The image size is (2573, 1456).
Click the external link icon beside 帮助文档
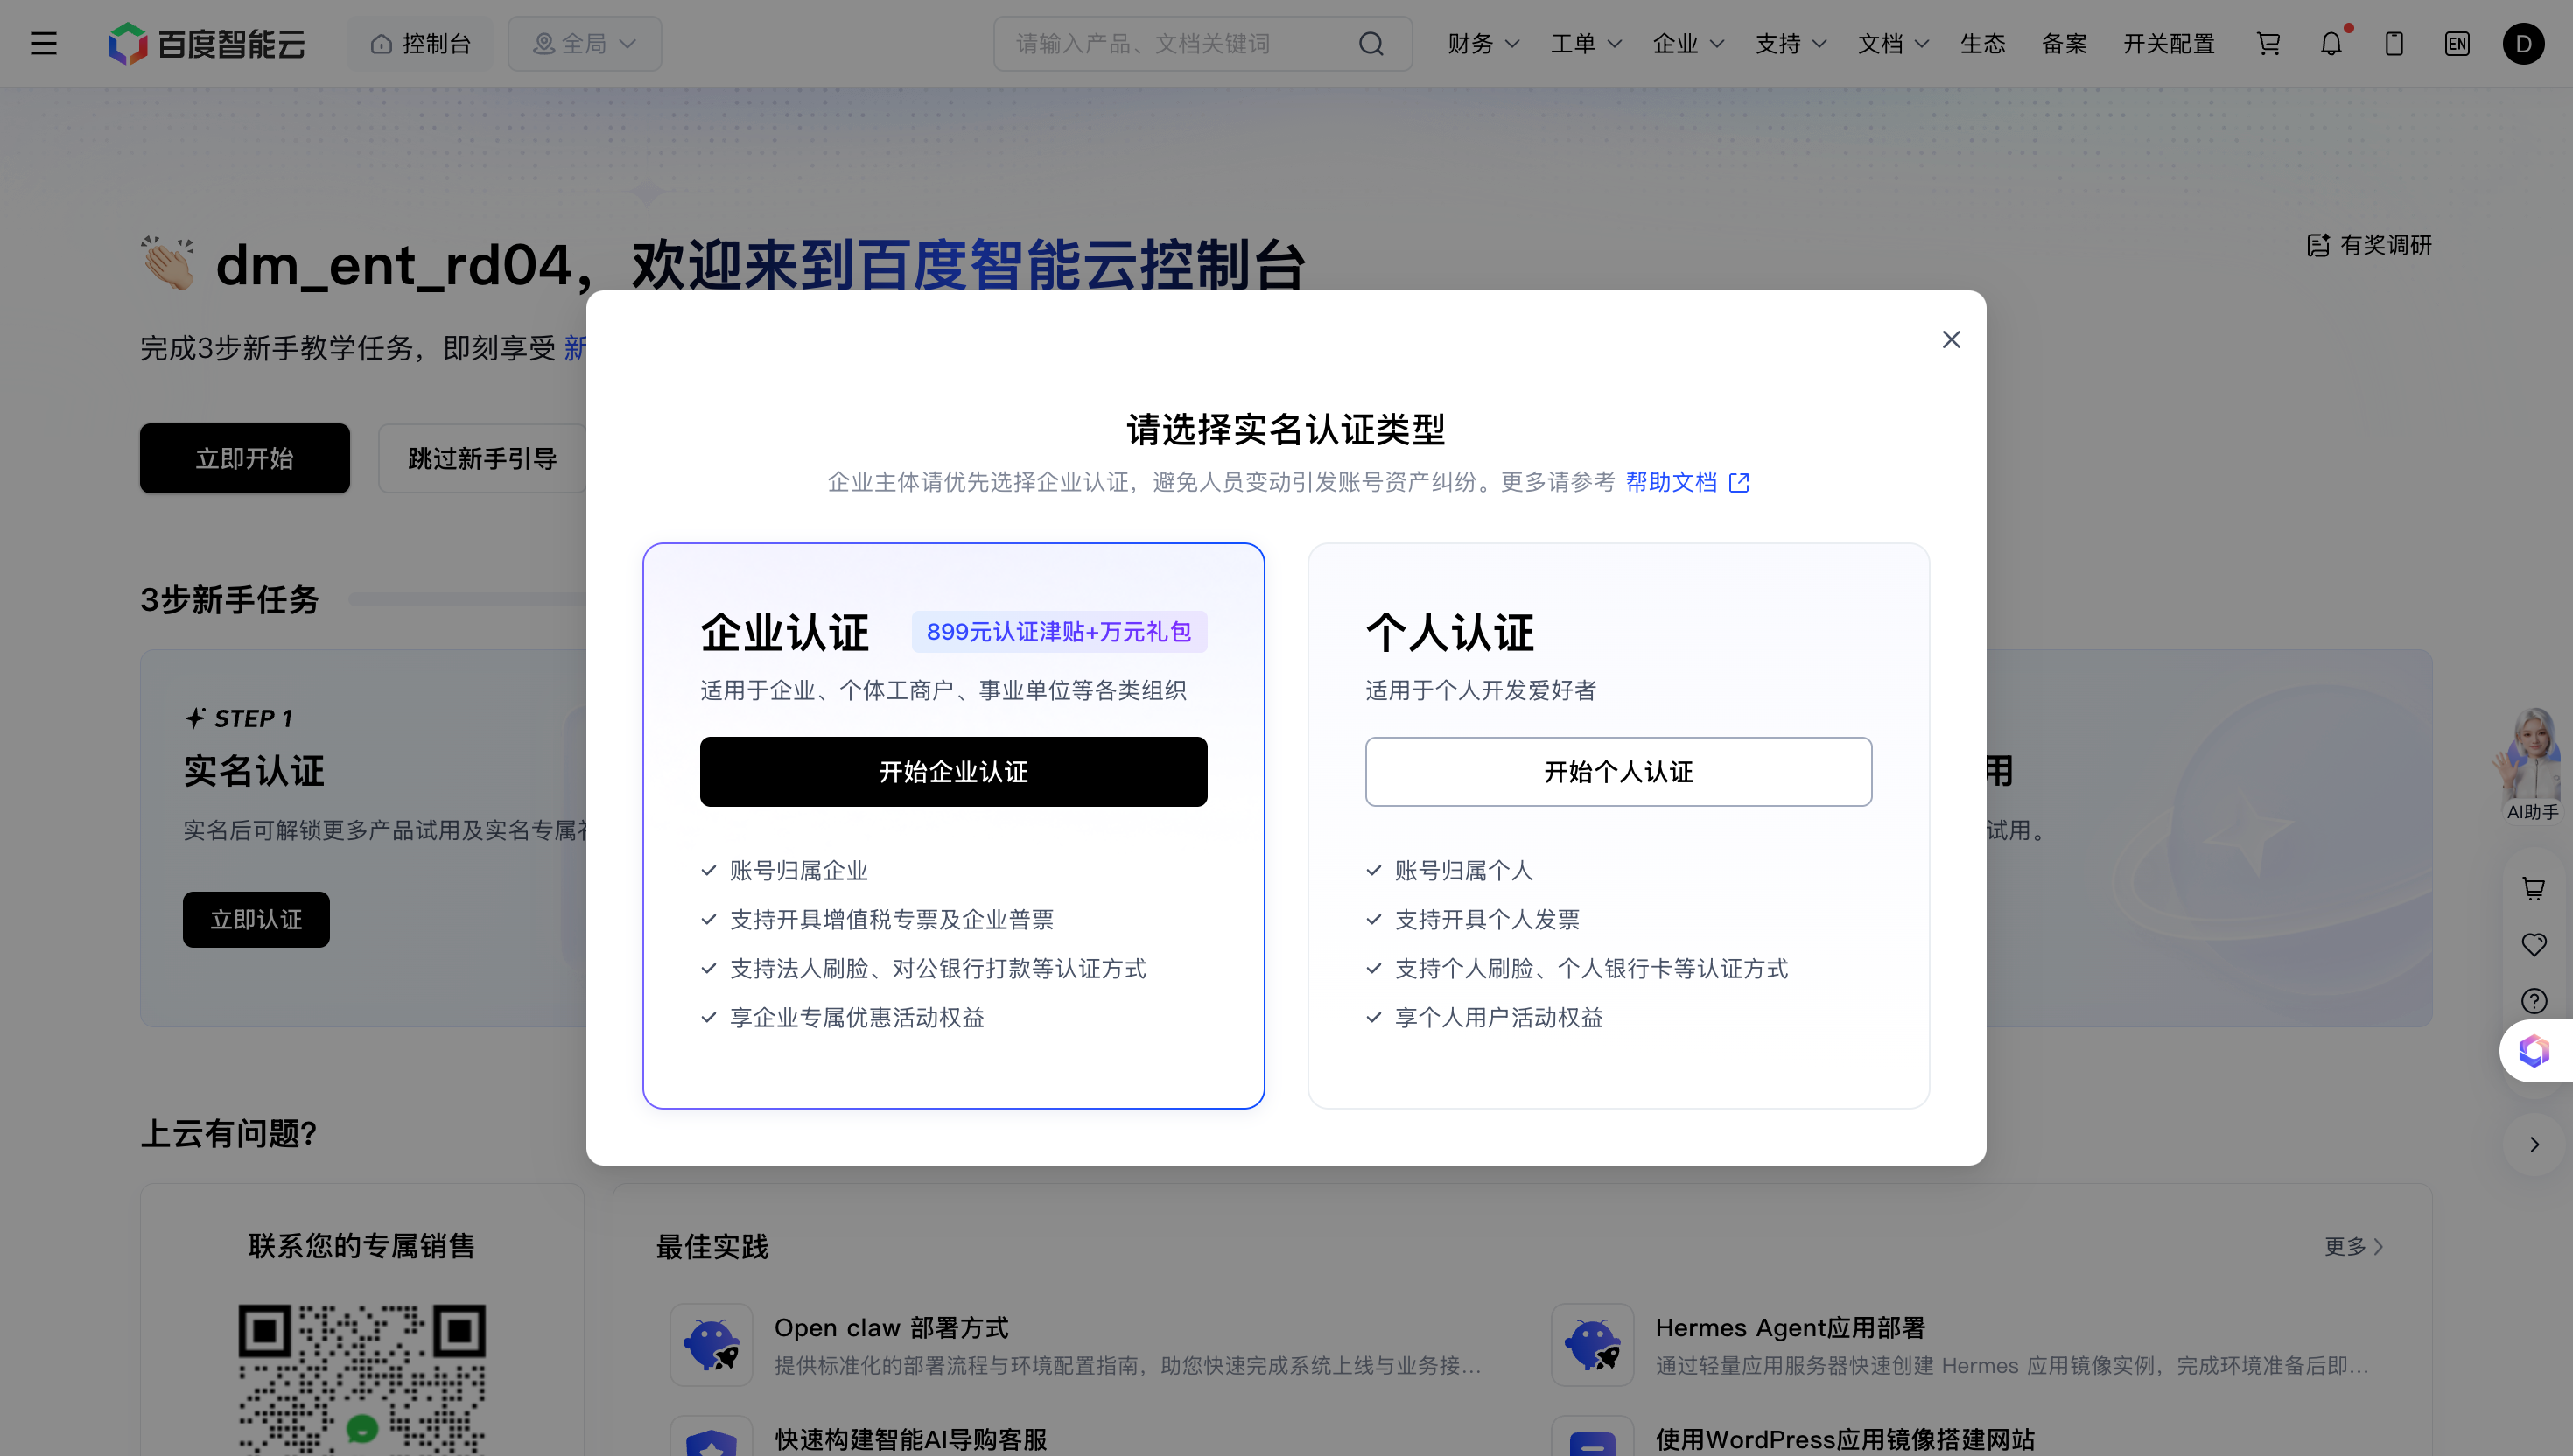(x=1739, y=483)
